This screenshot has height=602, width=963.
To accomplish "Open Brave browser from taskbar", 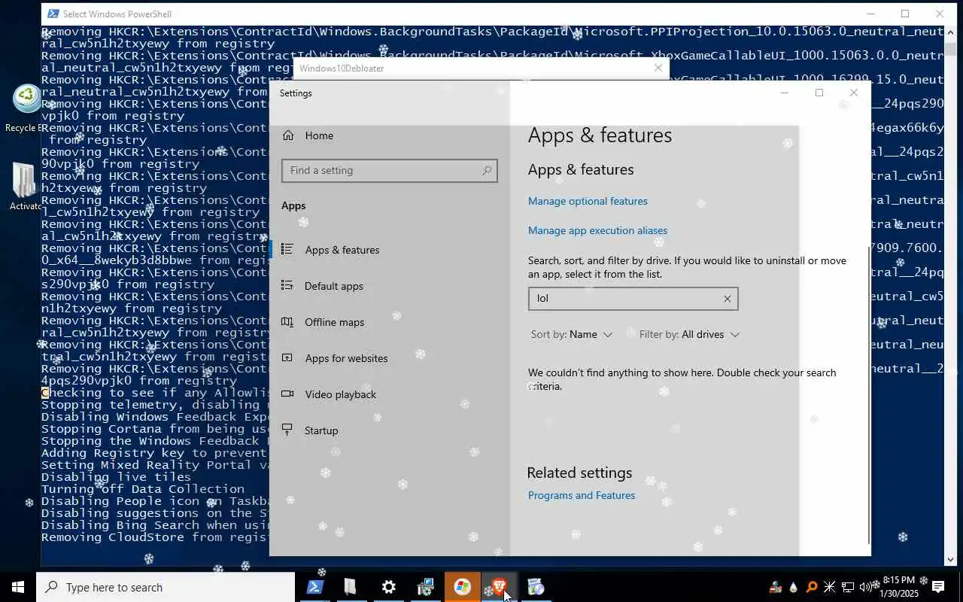I will tap(498, 587).
